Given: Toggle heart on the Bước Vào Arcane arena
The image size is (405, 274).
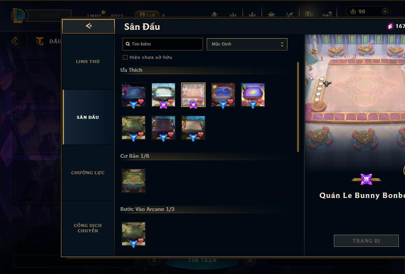Looking at the screenshot, I should coord(141,240).
